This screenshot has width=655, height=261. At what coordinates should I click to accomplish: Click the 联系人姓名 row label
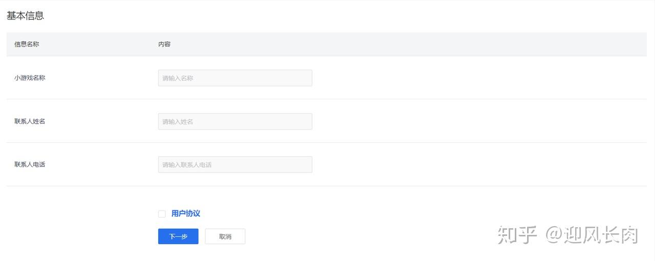pyautogui.click(x=30, y=121)
